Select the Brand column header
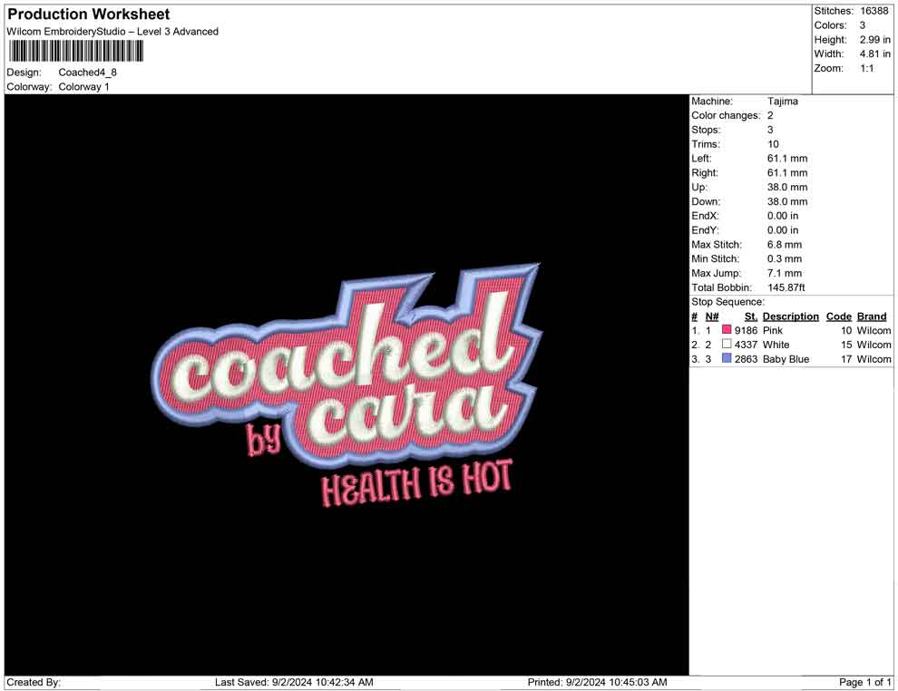The image size is (898, 691). coord(872,316)
